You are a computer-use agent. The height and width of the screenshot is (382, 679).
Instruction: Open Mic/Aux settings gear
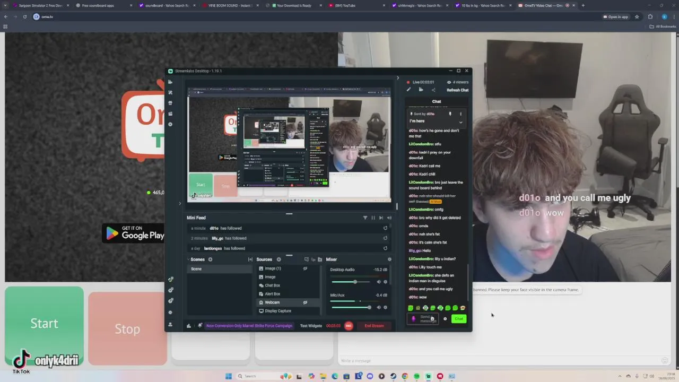coord(386,307)
